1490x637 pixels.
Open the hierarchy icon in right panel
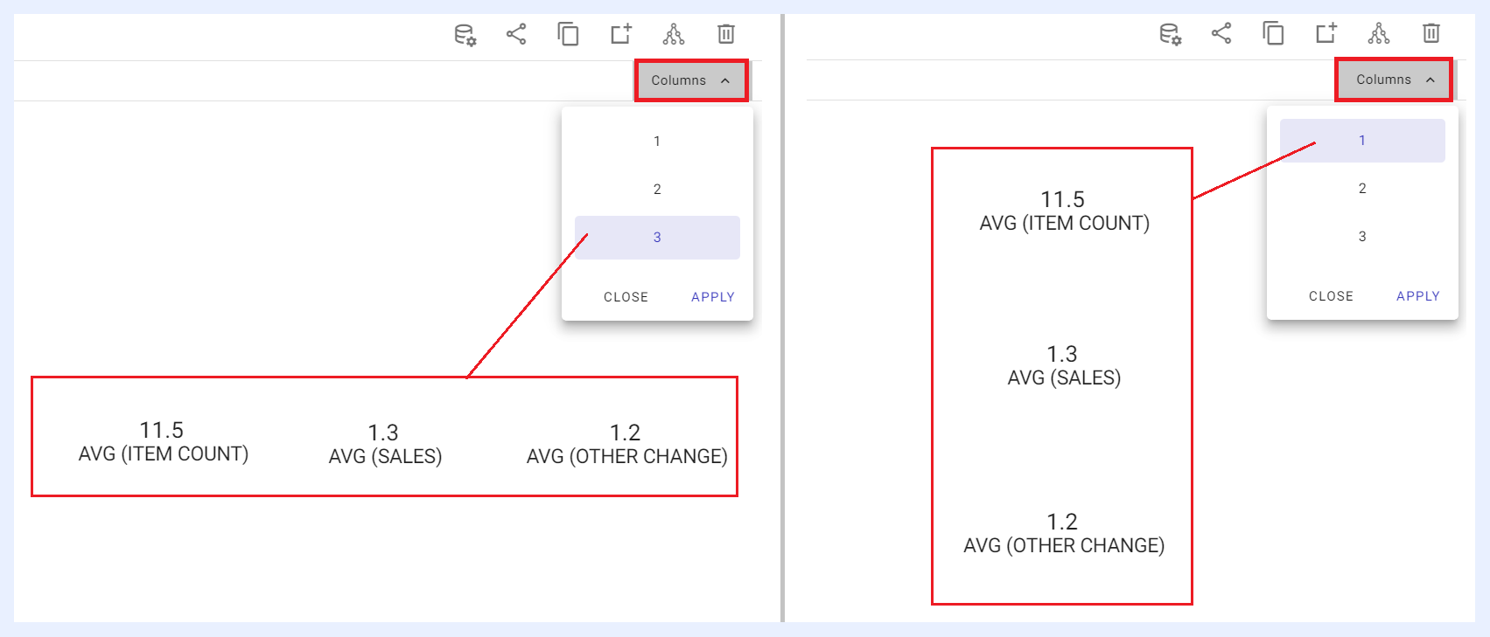[x=1379, y=33]
